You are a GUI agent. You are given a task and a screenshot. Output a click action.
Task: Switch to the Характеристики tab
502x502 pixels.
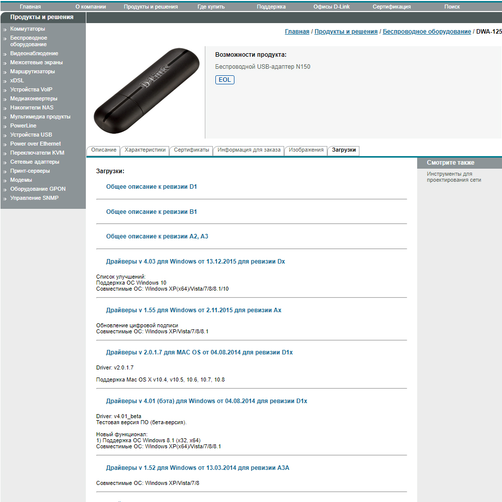pos(145,150)
